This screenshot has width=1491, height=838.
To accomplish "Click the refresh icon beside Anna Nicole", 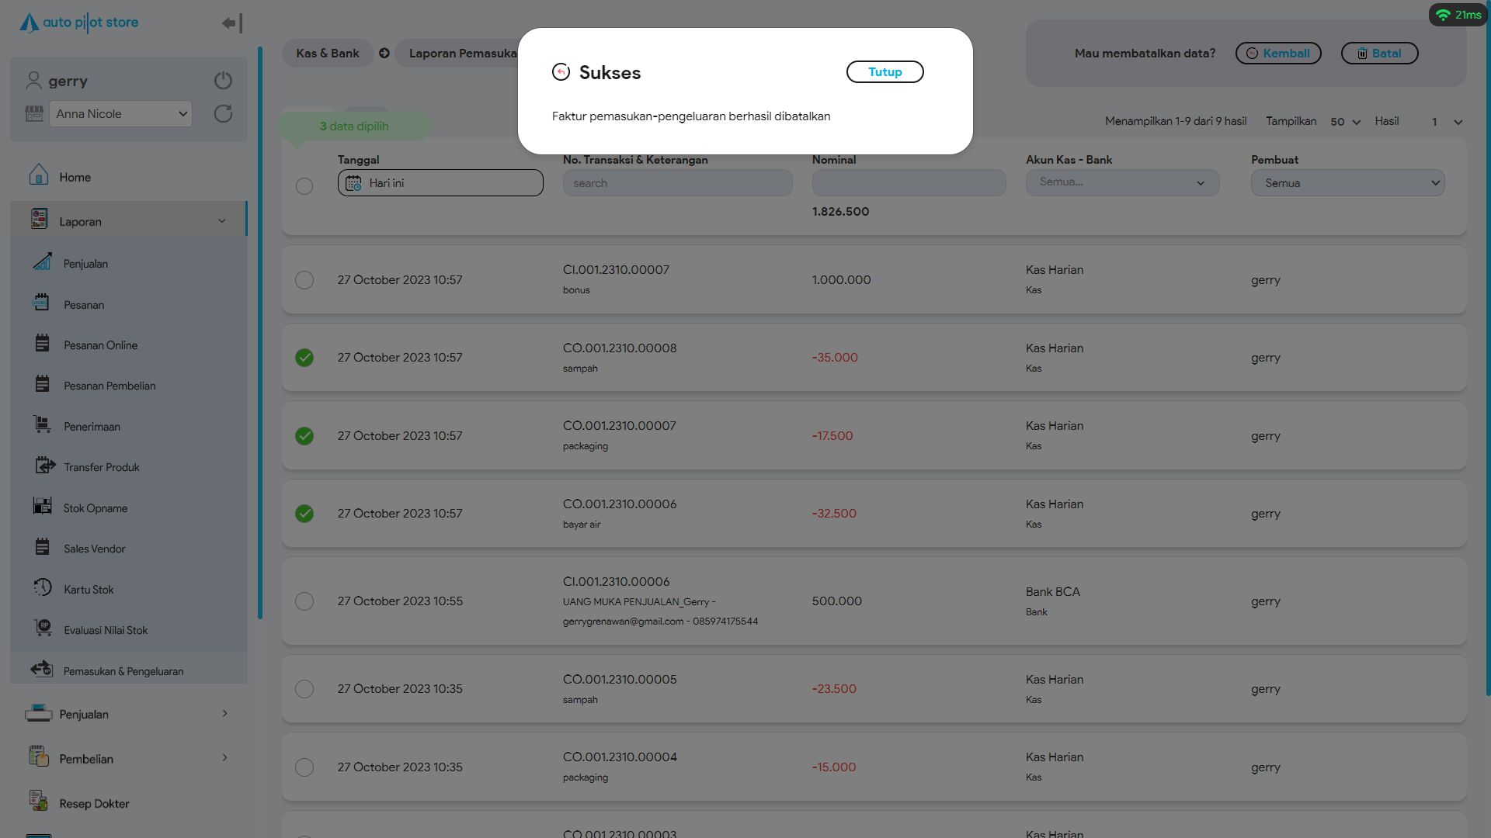I will (223, 114).
